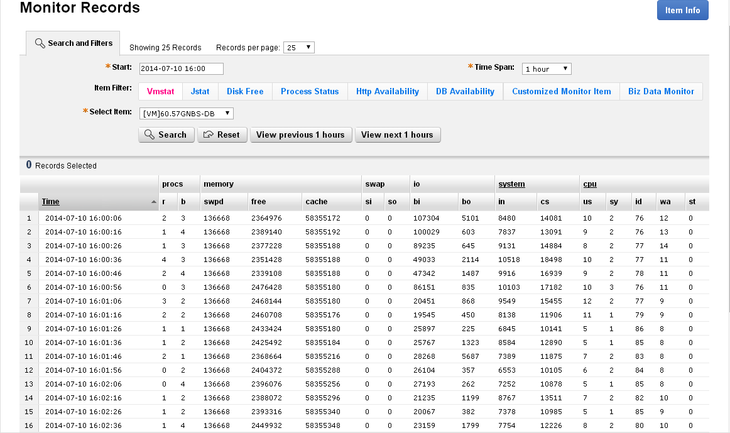Image resolution: width=730 pixels, height=433 pixels.
Task: Click cs value 18498
Action: (x=551, y=260)
